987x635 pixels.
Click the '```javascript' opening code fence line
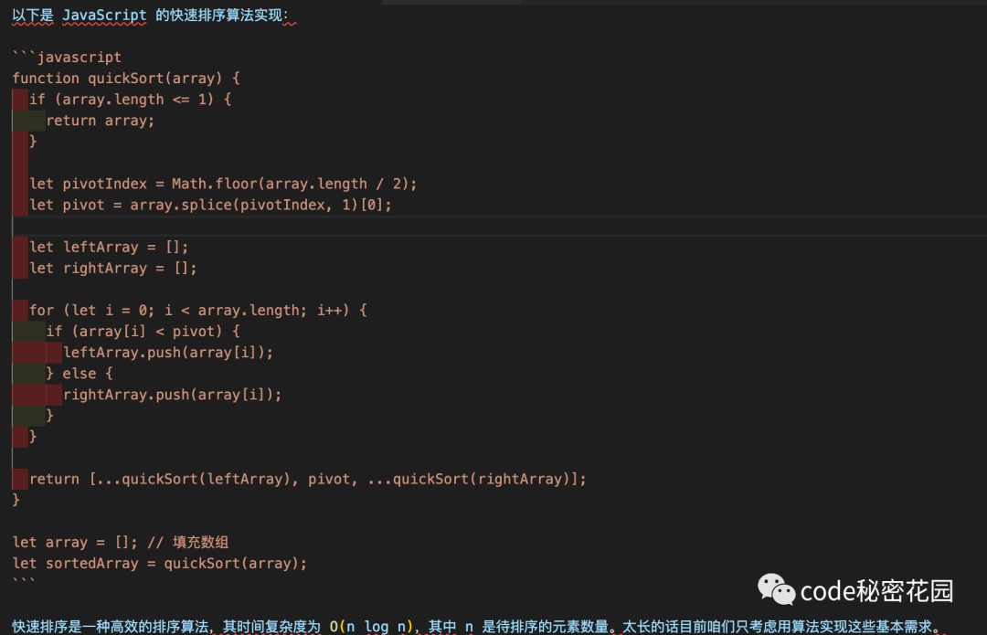pyautogui.click(x=67, y=58)
